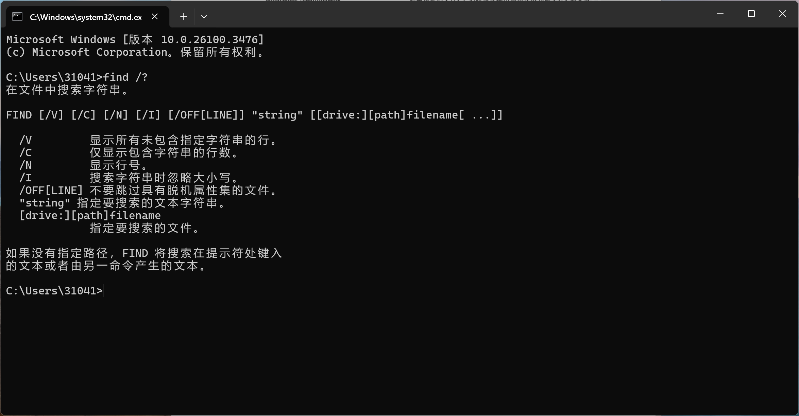
Task: Click the /V option description line
Action: click(149, 140)
